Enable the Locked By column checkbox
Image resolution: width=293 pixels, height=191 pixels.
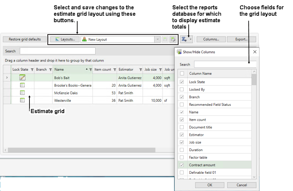[x=182, y=90]
